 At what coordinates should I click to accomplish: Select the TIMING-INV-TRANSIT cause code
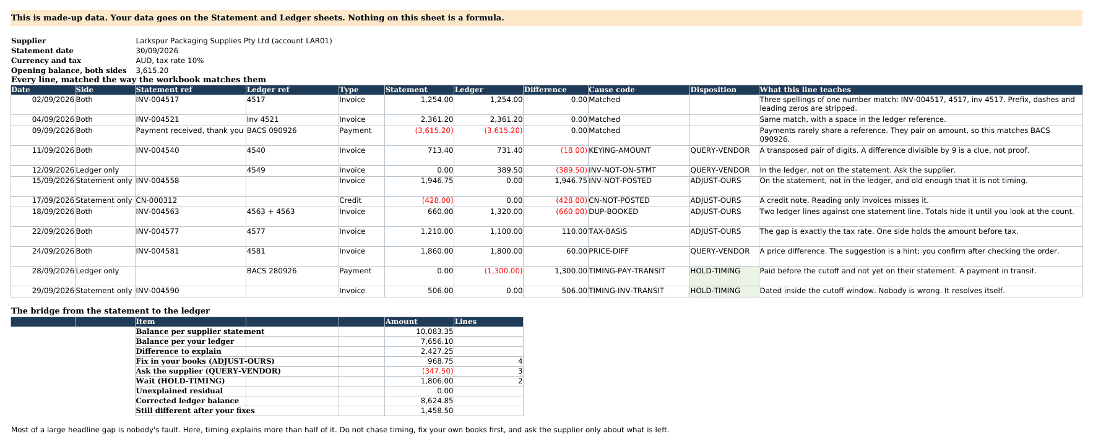(638, 291)
